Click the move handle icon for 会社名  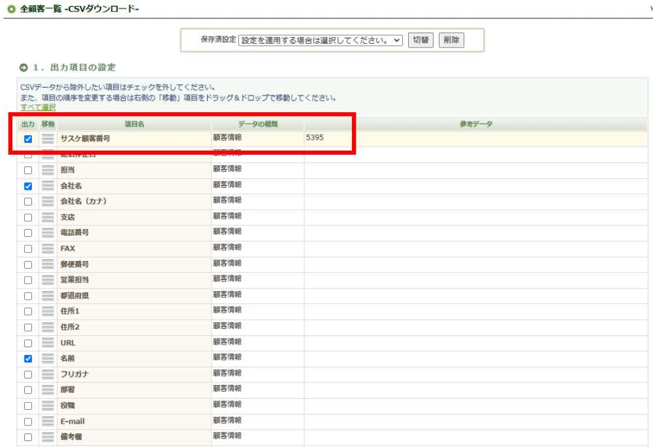(x=48, y=186)
